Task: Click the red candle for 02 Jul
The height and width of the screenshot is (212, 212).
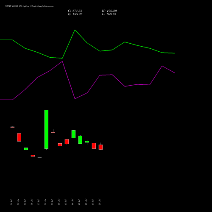Action: [19, 137]
